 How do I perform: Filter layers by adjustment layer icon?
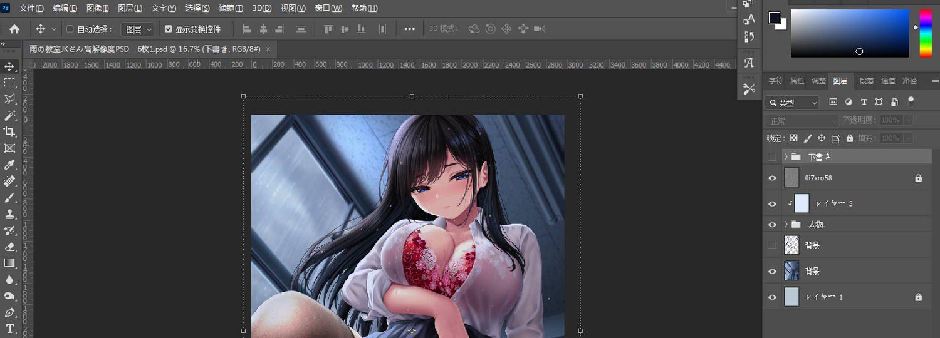coord(849,102)
